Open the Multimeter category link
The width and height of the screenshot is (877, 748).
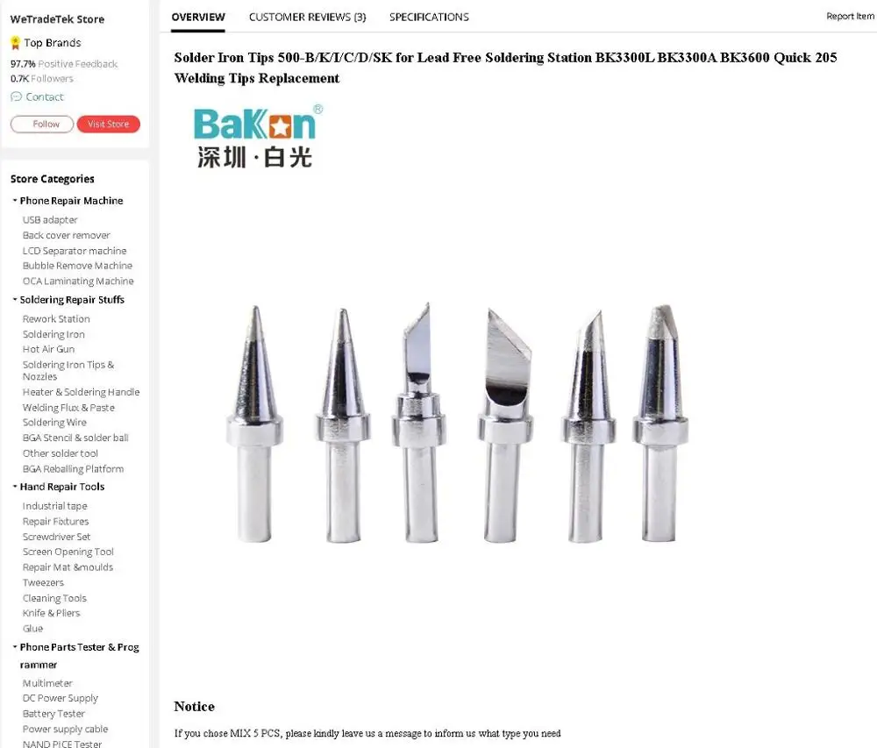pyautogui.click(x=47, y=683)
